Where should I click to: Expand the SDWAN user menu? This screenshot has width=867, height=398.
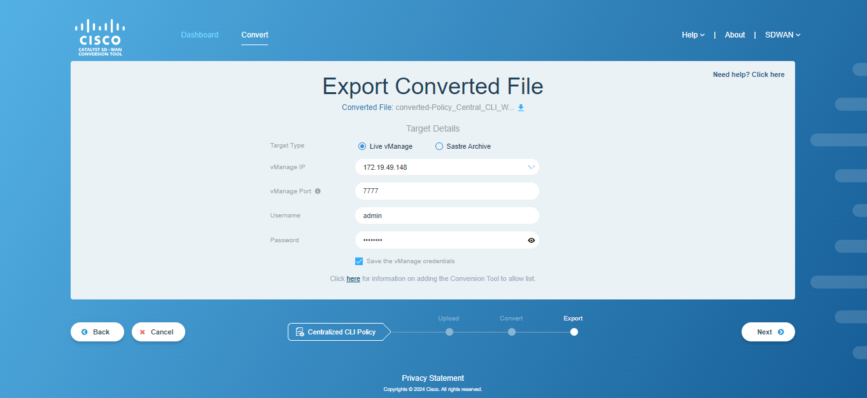782,35
